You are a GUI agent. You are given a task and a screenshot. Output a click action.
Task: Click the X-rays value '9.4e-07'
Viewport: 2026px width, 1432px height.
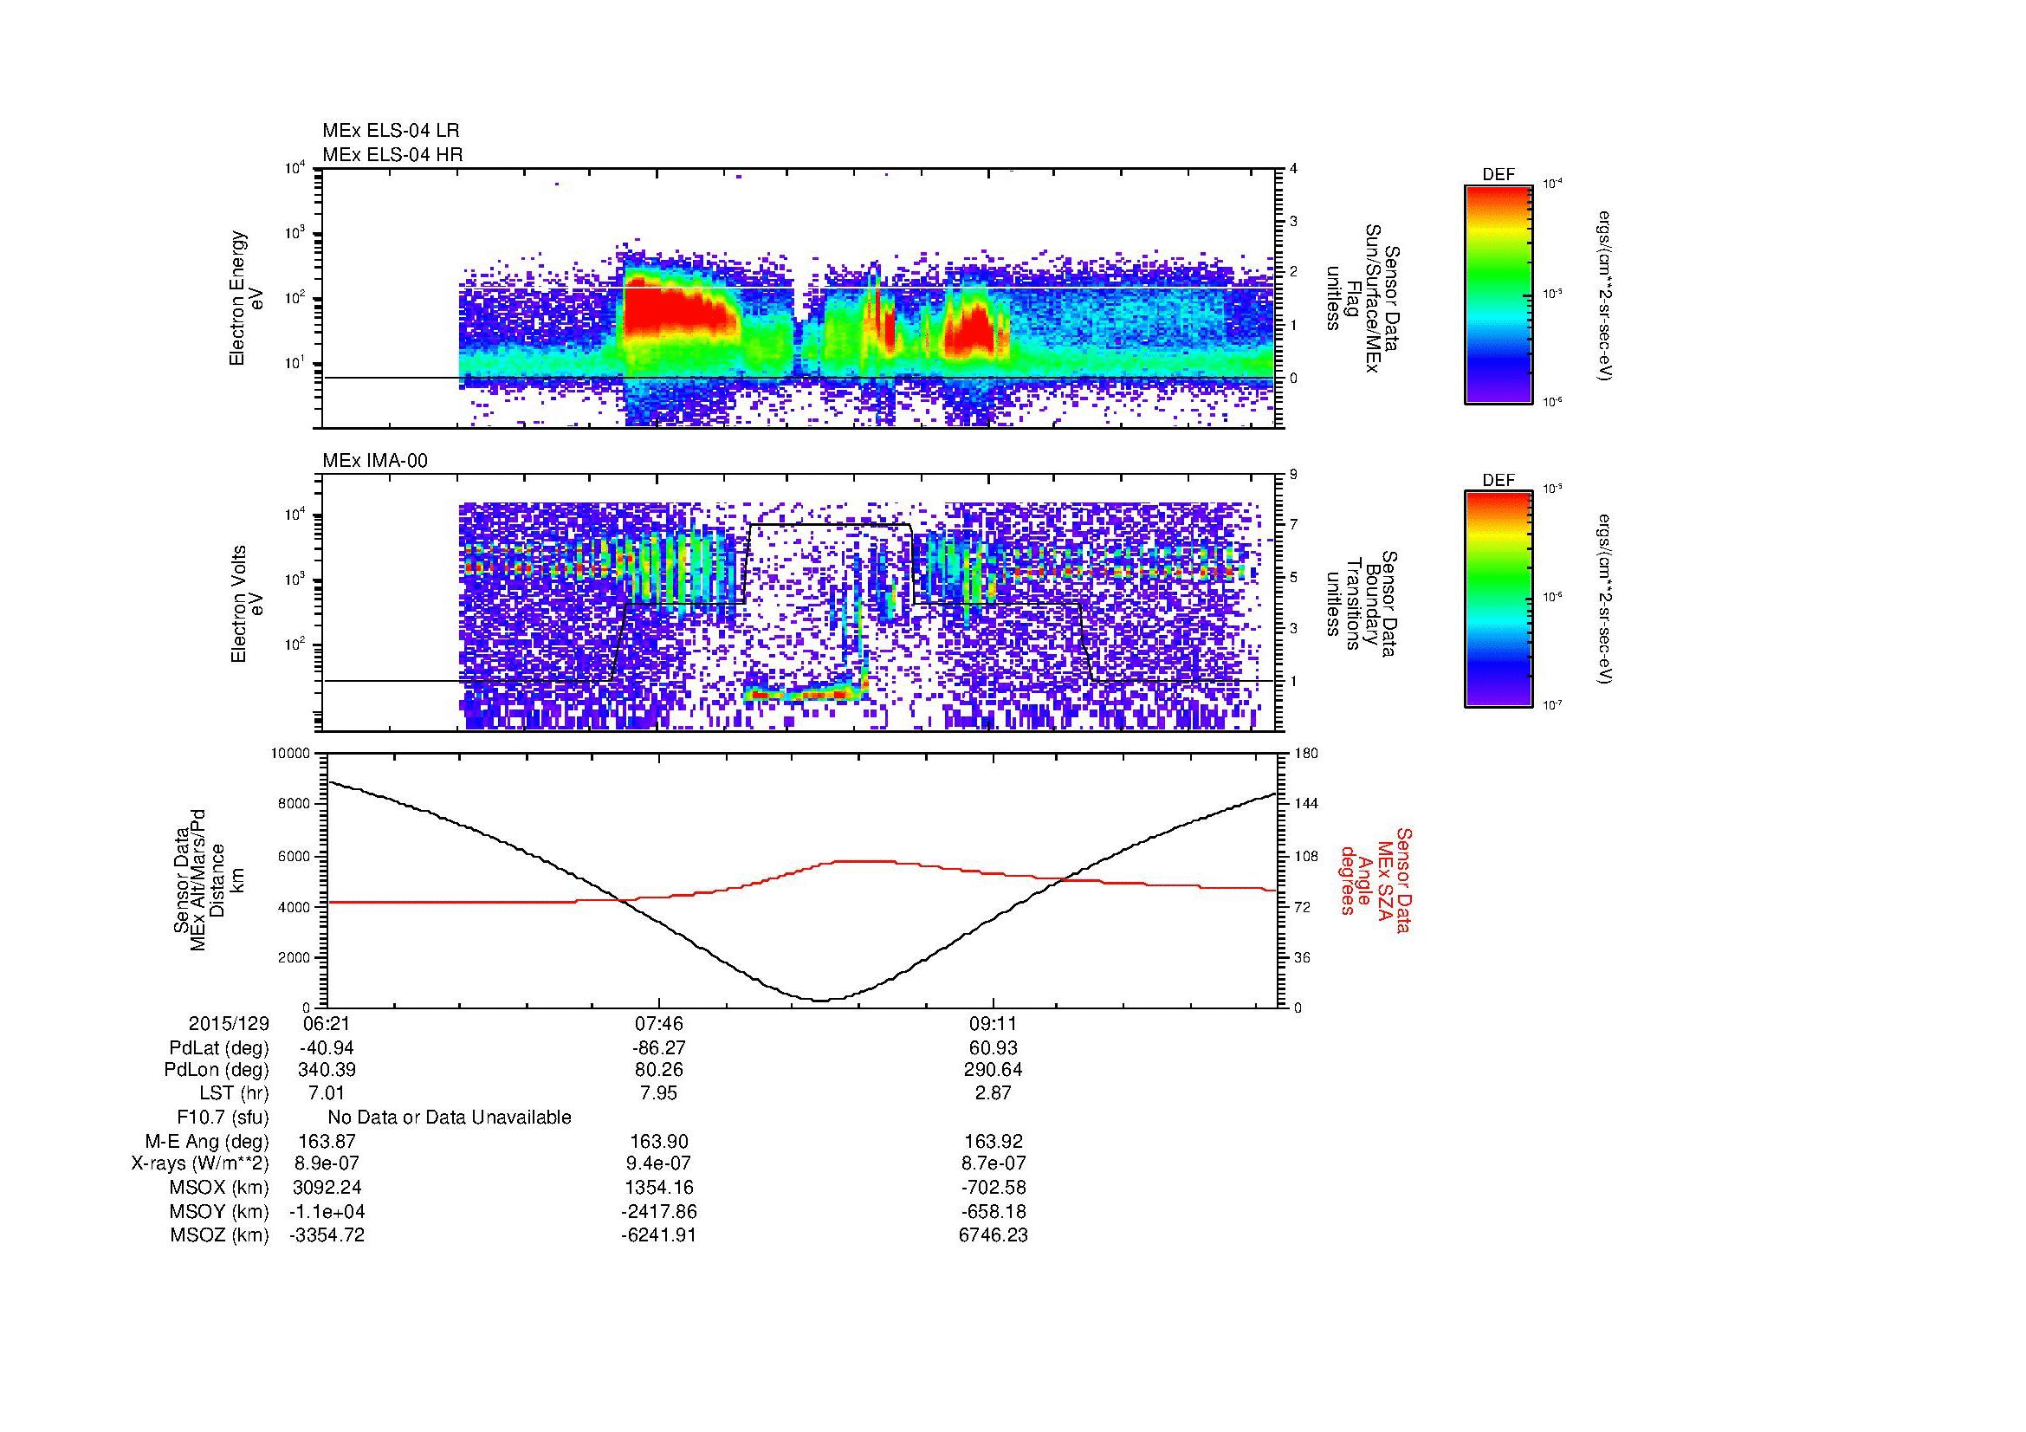tap(659, 1163)
